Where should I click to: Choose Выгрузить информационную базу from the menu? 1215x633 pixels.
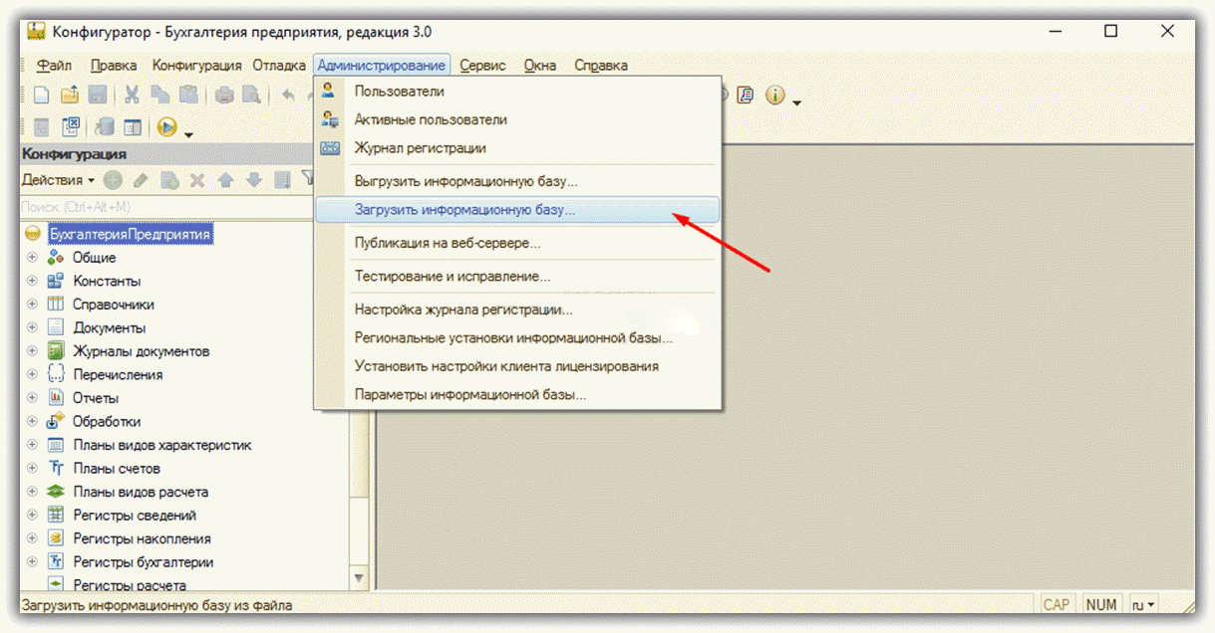point(465,181)
